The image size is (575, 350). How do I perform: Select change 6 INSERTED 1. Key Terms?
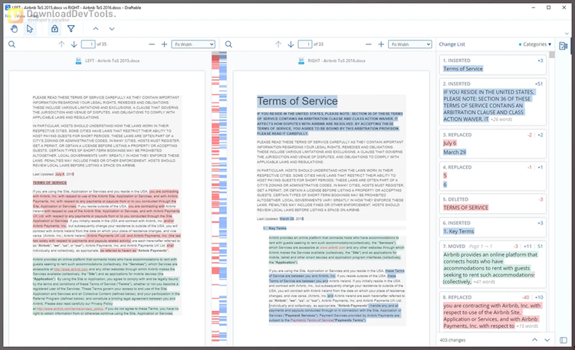[x=493, y=227]
